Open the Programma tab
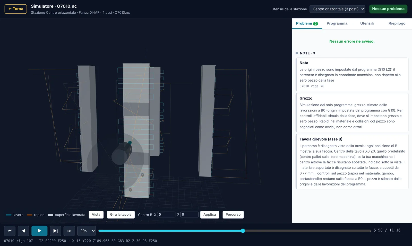412x246 pixels. (337, 23)
